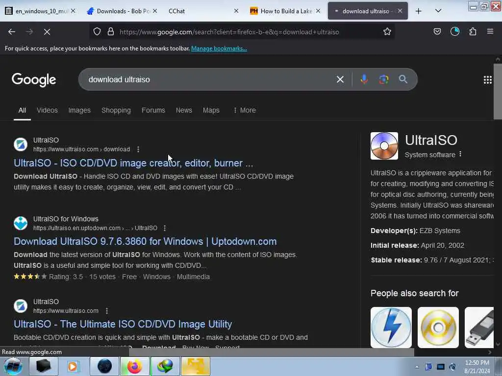Open options for the ultraiso.com download result
This screenshot has width=502, height=376.
(x=138, y=149)
